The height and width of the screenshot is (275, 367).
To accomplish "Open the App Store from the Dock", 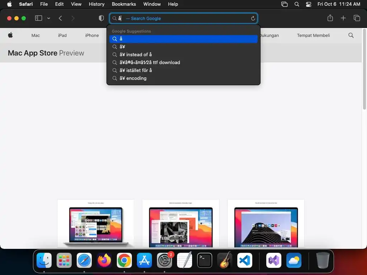I will click(x=144, y=260).
